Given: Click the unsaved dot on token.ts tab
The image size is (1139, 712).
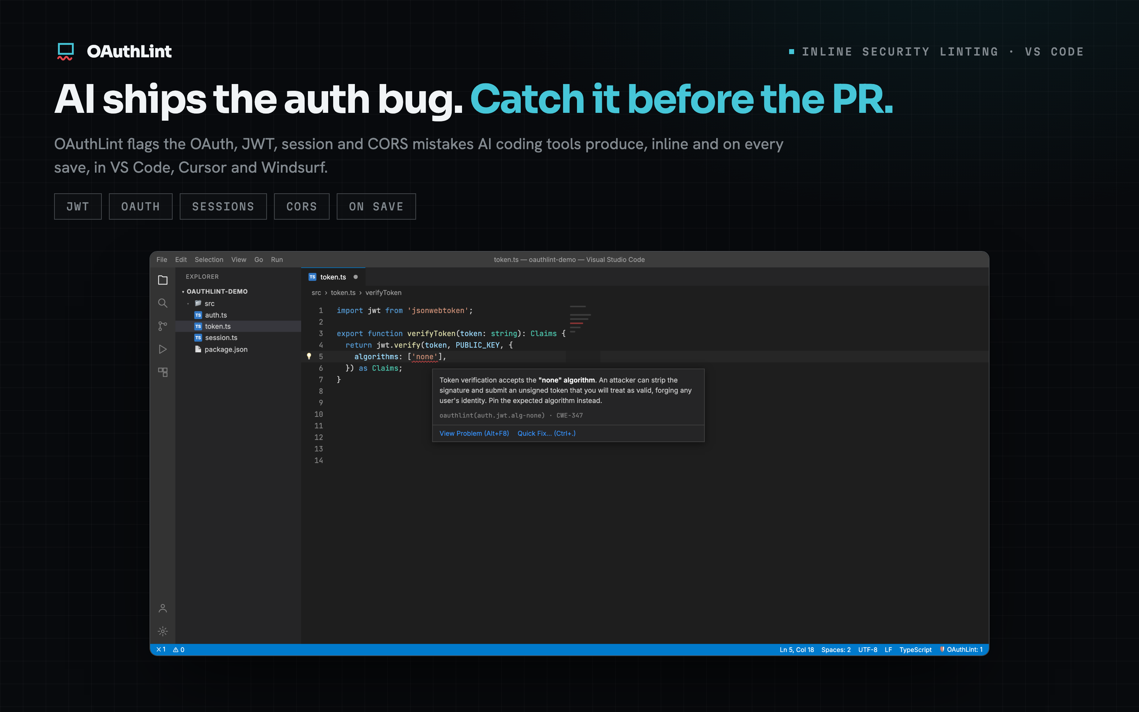Looking at the screenshot, I should tap(355, 277).
